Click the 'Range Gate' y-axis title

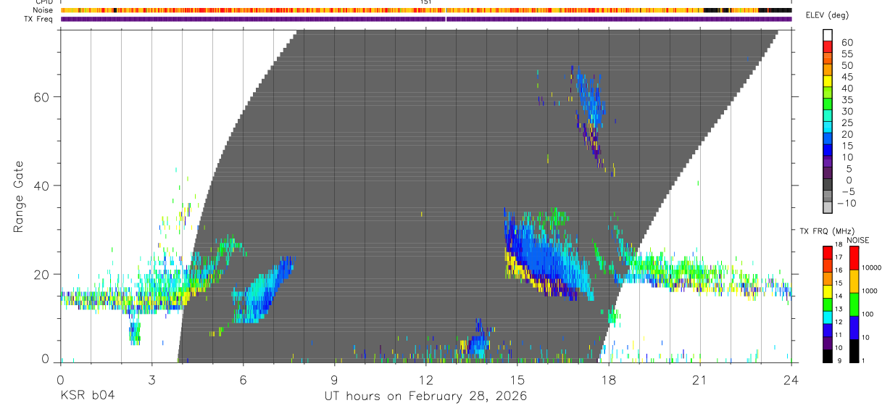pyautogui.click(x=19, y=198)
